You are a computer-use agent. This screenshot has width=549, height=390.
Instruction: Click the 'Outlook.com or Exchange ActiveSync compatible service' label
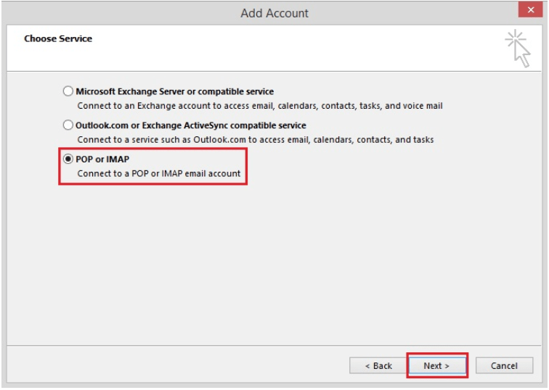190,125
